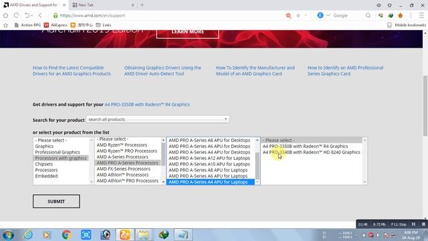This screenshot has width=428, height=241.
Task: Open the search all products dropdown
Action: 158,119
